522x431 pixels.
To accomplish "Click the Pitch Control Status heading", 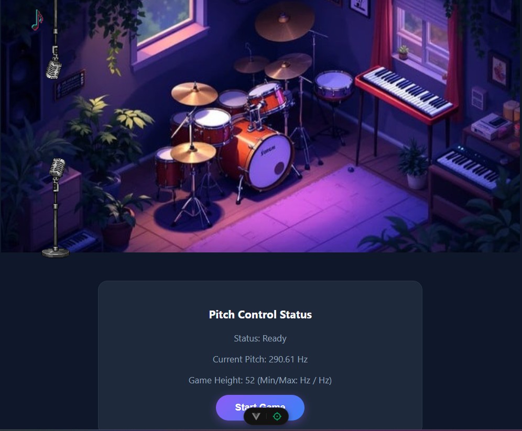I will pyautogui.click(x=260, y=315).
